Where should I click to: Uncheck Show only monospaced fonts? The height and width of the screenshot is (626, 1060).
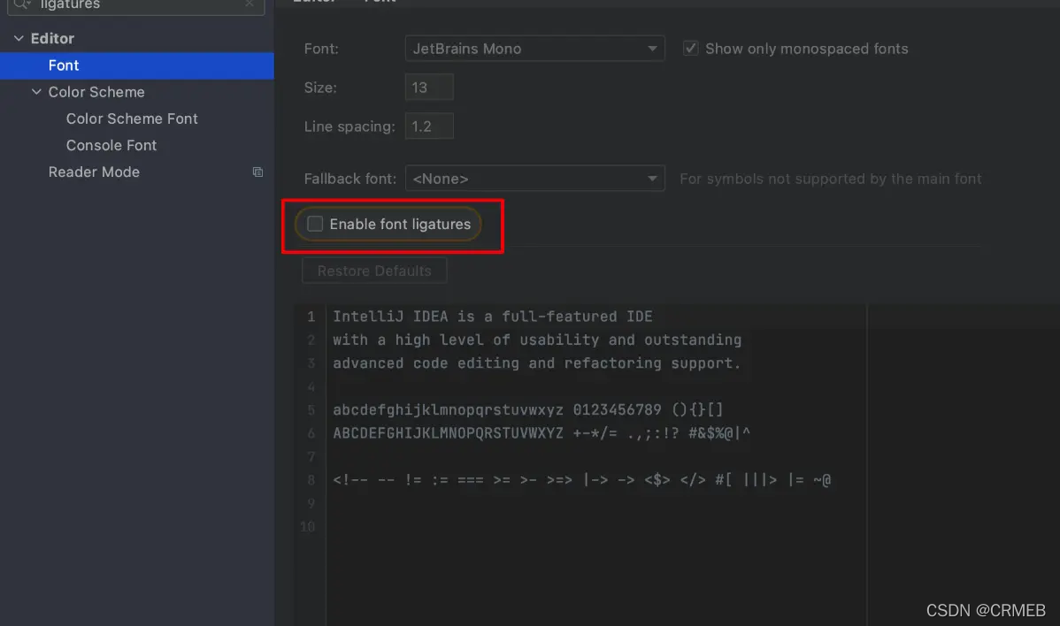(x=690, y=49)
